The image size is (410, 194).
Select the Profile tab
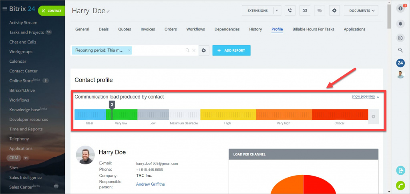click(277, 29)
